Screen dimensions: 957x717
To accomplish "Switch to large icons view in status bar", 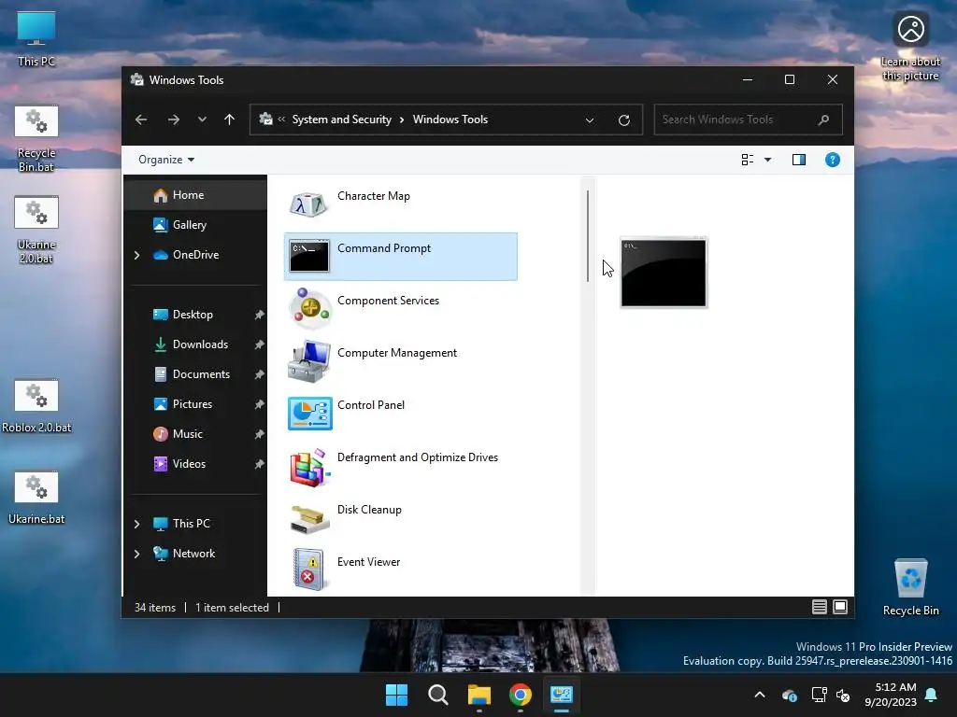I will [840, 607].
